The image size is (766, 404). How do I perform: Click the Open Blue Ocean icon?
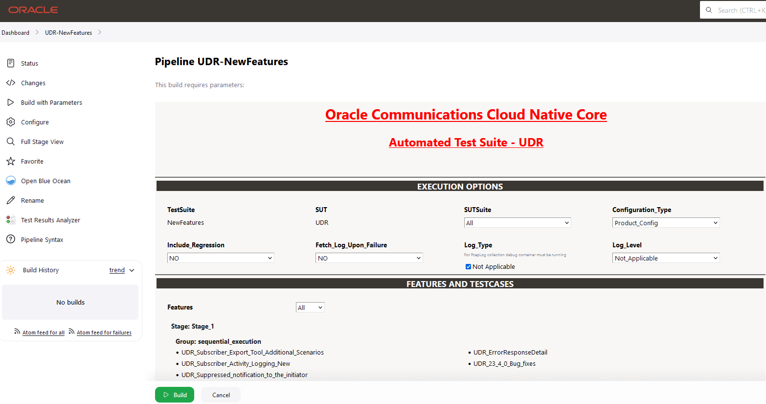[x=11, y=181]
